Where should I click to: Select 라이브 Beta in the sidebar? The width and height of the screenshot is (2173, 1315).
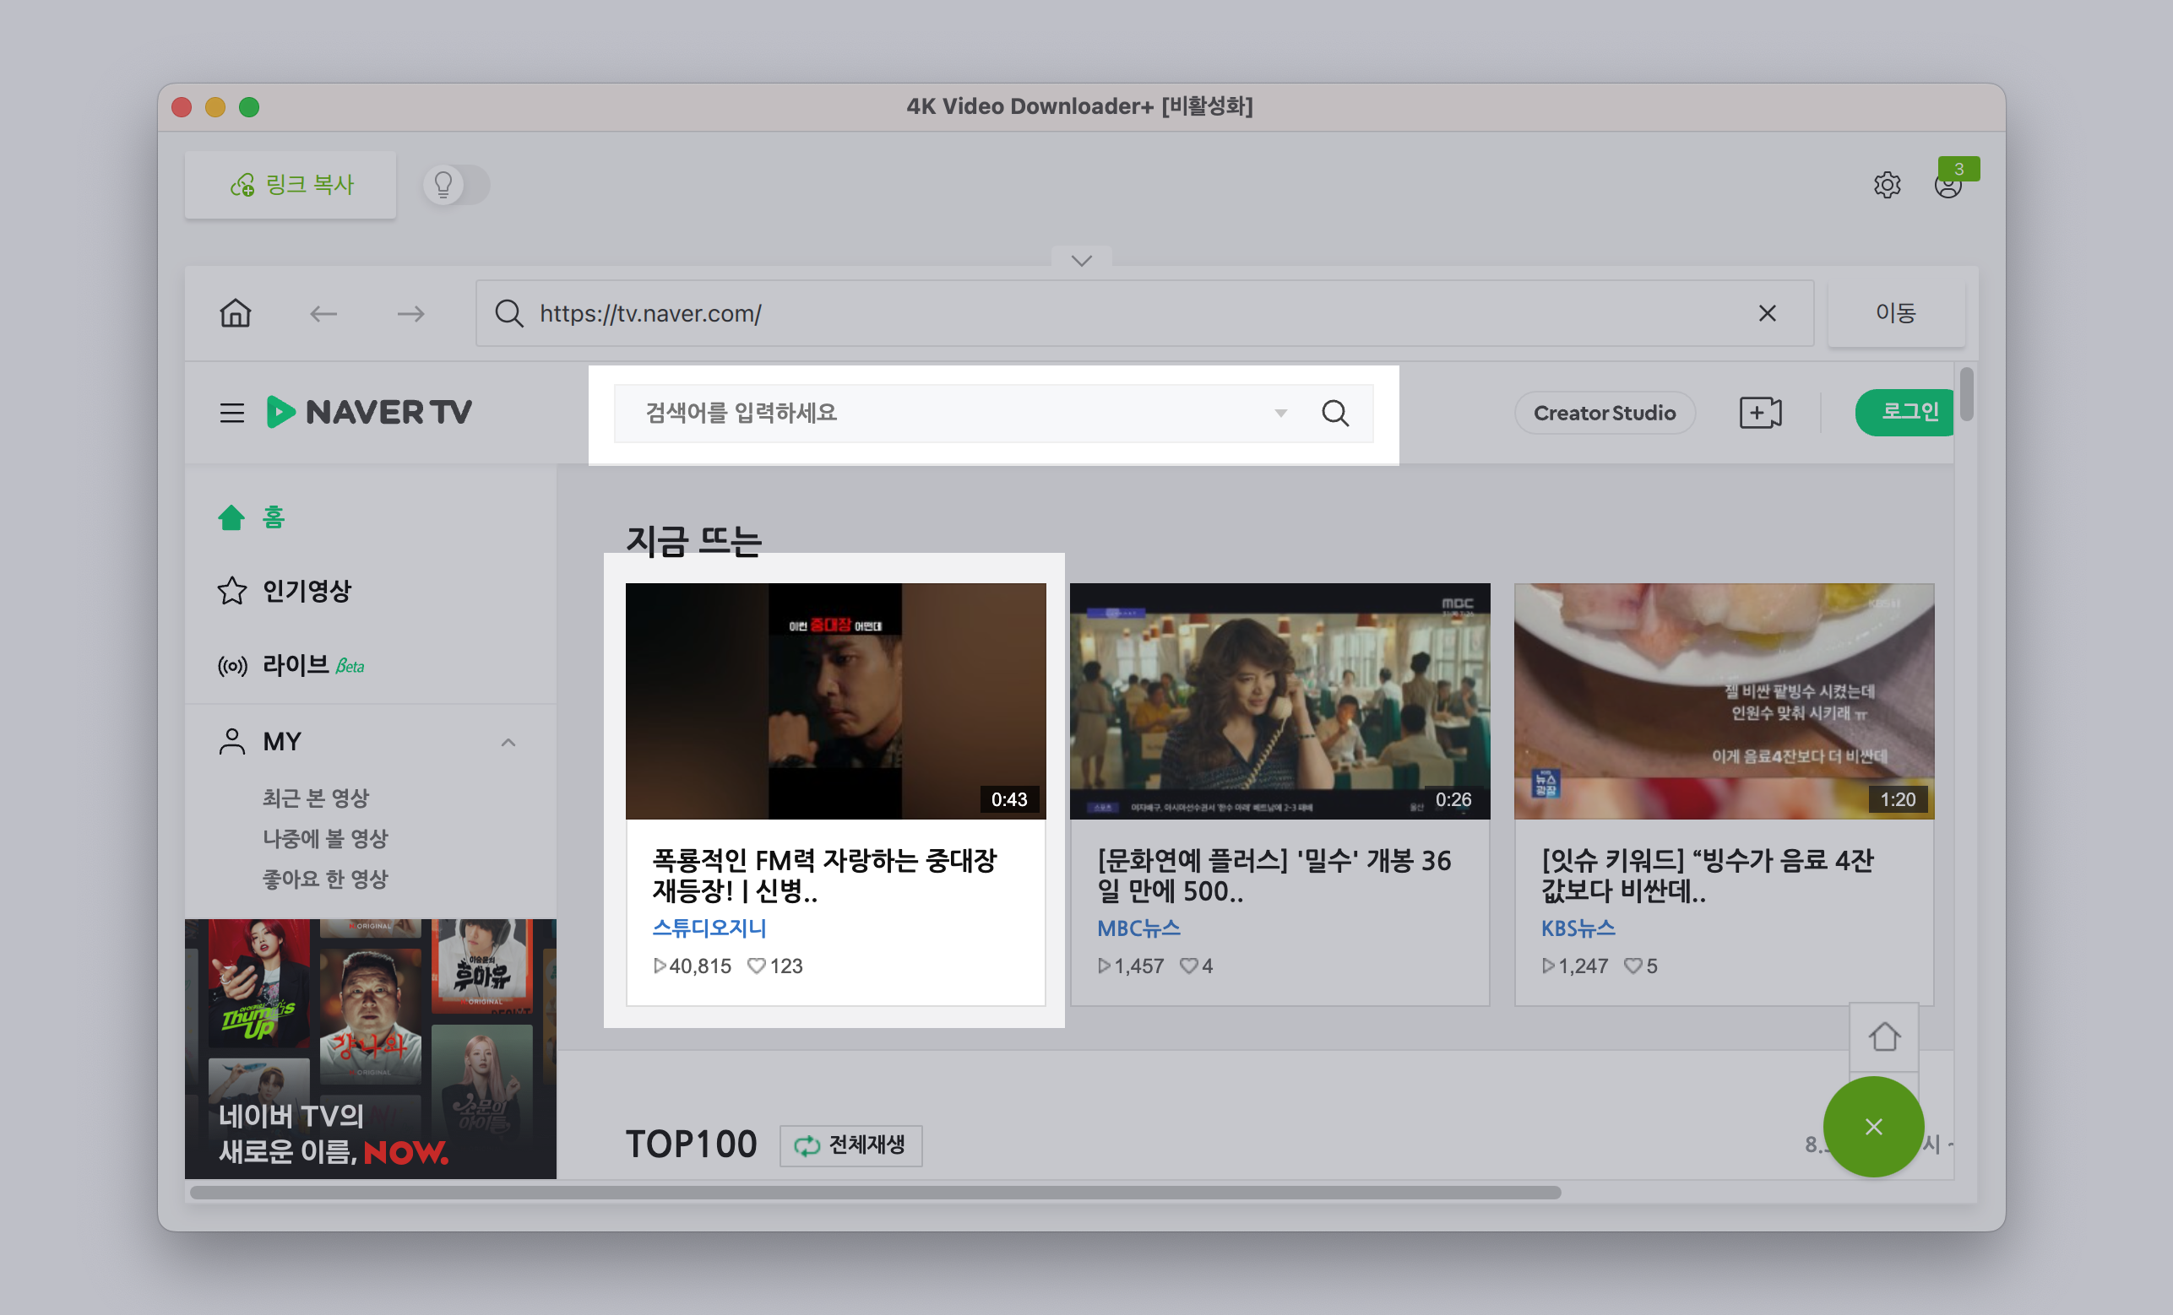pos(291,665)
